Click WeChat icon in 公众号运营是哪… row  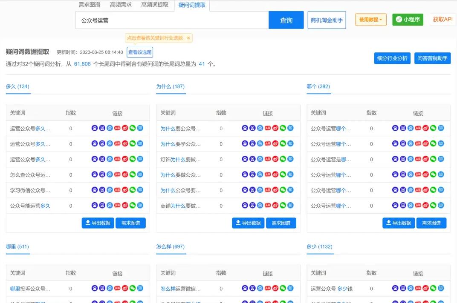[x=434, y=159]
